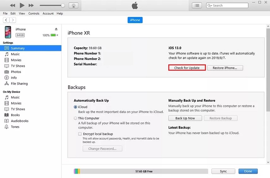Viewport: 270px width, 178px height.
Task: Click the vertical scrollbar thumb
Action: click(x=268, y=70)
